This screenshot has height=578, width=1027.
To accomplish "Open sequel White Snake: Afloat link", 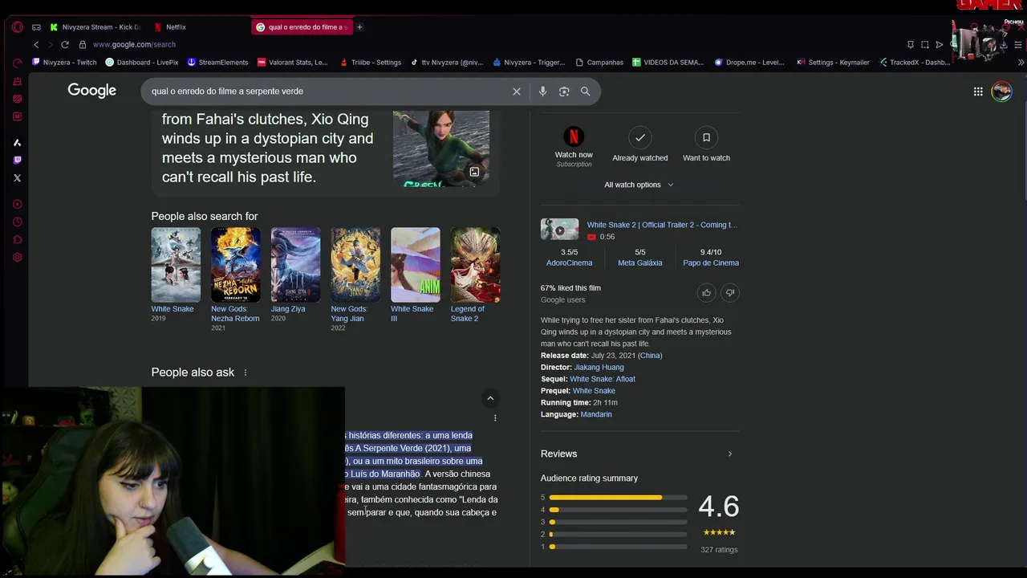I will tap(603, 379).
